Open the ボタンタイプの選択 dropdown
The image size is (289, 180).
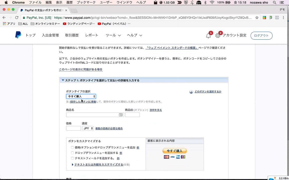tap(81, 96)
